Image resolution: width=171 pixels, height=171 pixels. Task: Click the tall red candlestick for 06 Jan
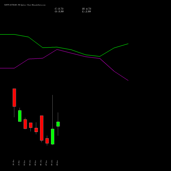tap(42, 128)
